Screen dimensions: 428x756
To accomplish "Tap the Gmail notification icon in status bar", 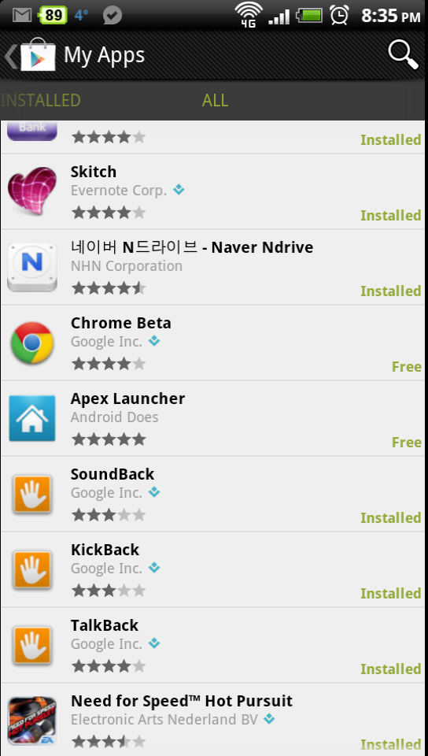I will click(22, 16).
